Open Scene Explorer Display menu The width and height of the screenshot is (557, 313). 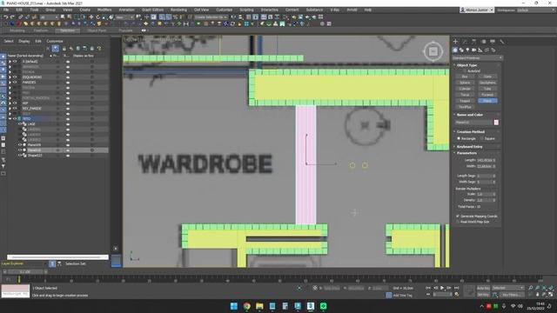[x=24, y=41]
